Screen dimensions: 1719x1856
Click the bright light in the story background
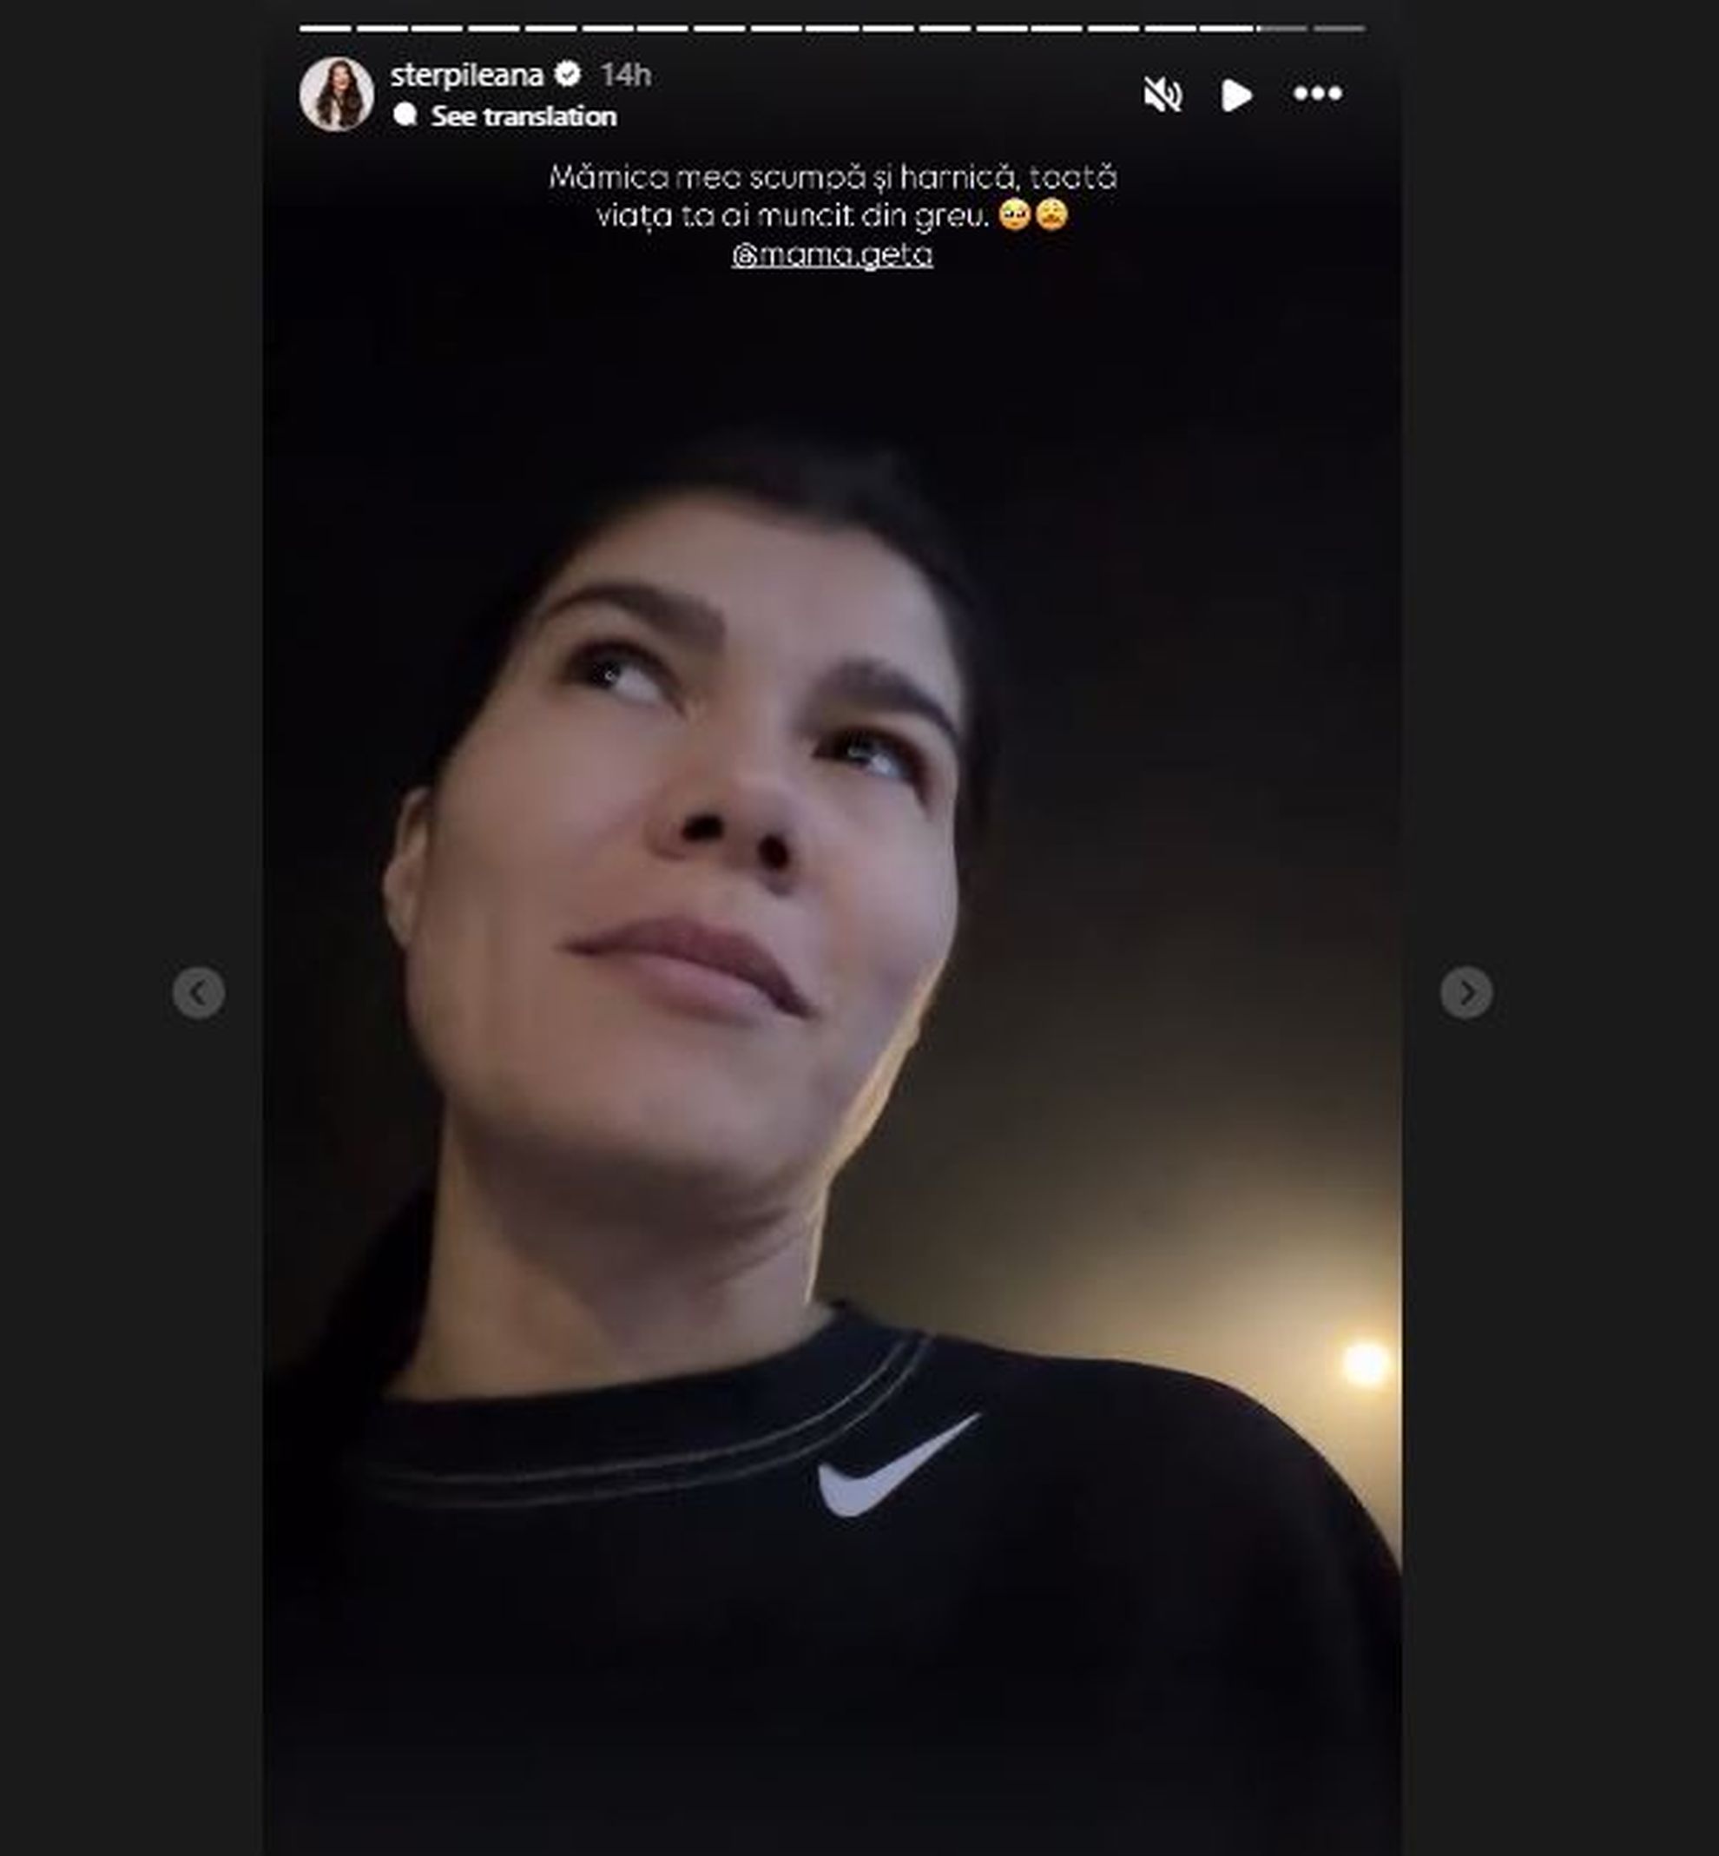coord(1365,1363)
